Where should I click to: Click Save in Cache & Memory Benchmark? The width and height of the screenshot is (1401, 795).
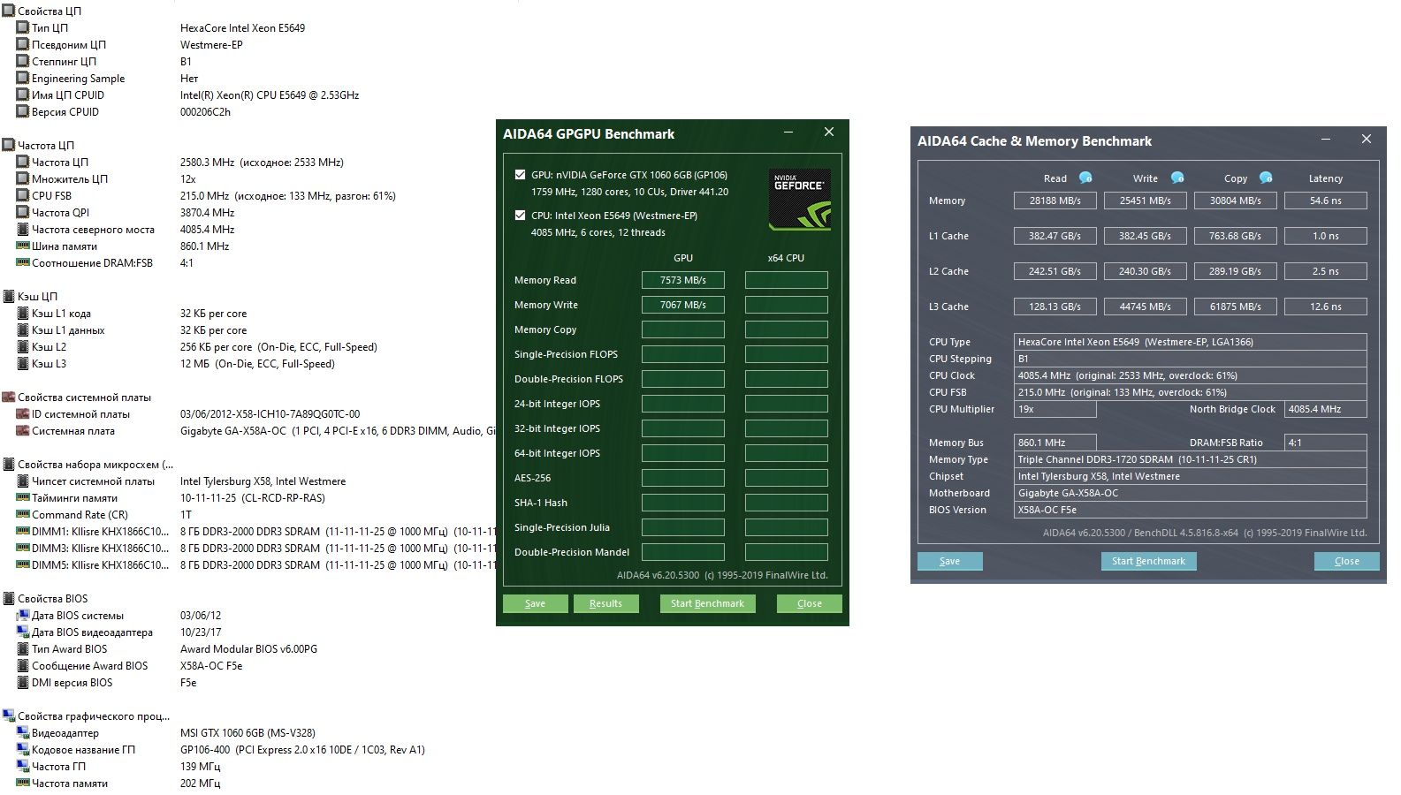949,561
